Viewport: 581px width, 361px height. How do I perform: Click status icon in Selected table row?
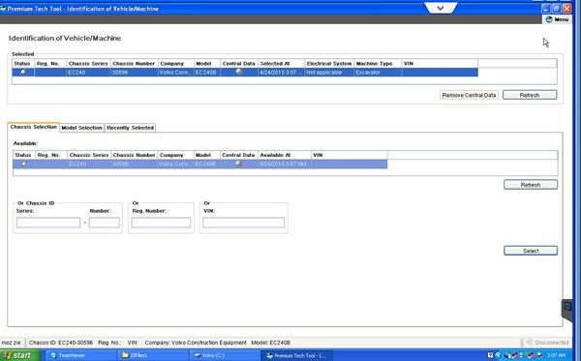point(22,73)
